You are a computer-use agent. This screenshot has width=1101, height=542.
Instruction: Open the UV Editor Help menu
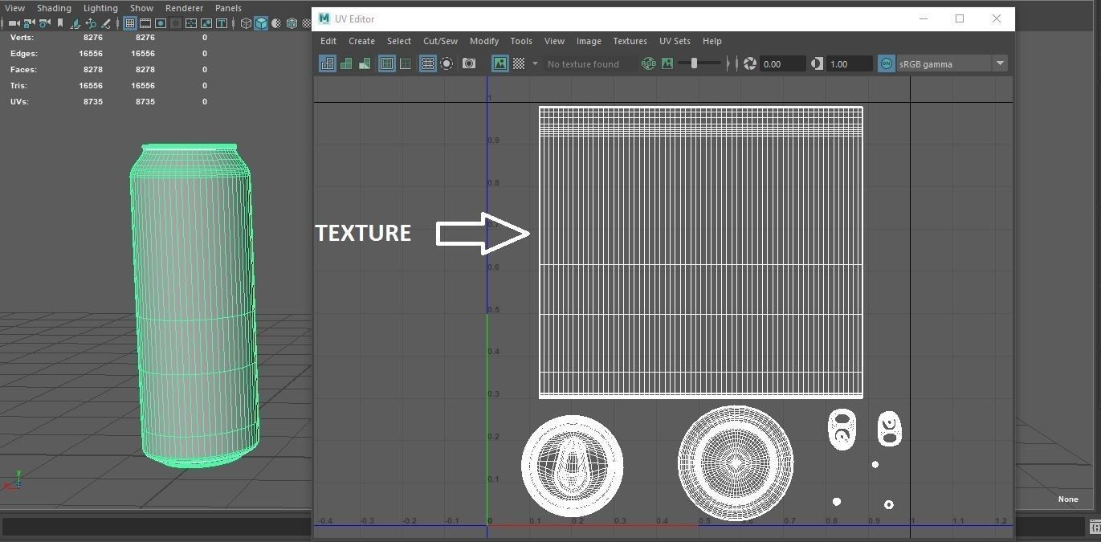click(x=712, y=41)
